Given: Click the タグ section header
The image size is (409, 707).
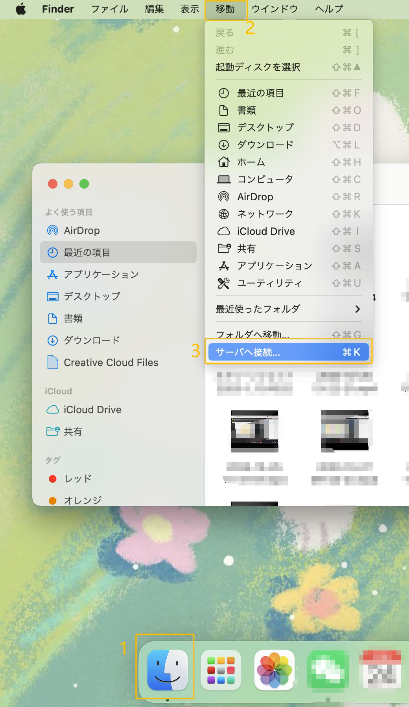Looking at the screenshot, I should coord(53,460).
